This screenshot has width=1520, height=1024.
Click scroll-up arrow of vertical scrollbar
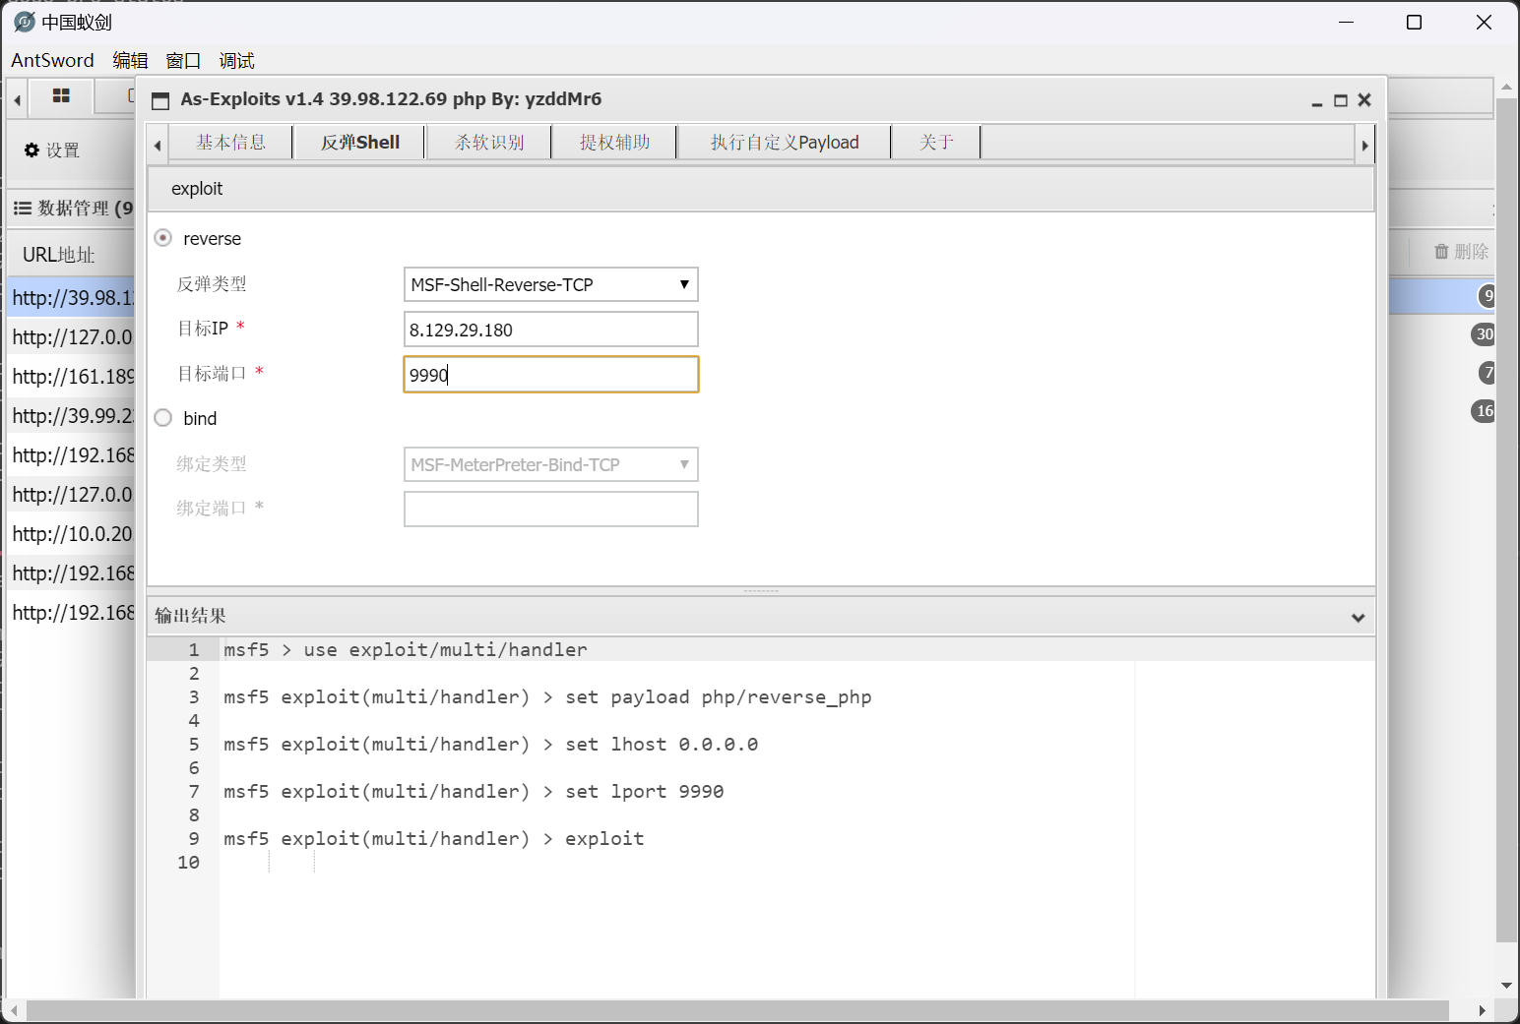[x=1506, y=88]
